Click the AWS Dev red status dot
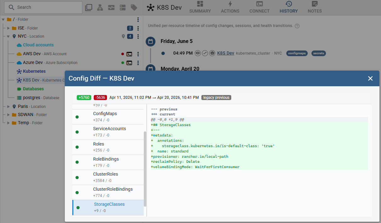Viewport: 381px width, 223px height. click(123, 54)
